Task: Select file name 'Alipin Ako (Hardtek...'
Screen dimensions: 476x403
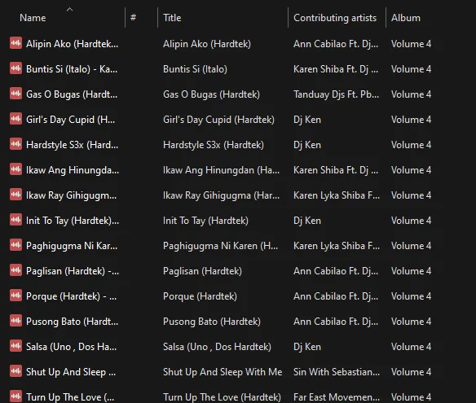Action: click(72, 44)
